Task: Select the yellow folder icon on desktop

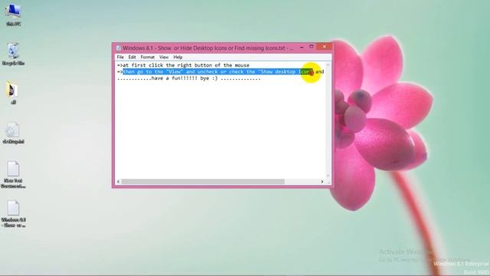Action: (x=12, y=93)
